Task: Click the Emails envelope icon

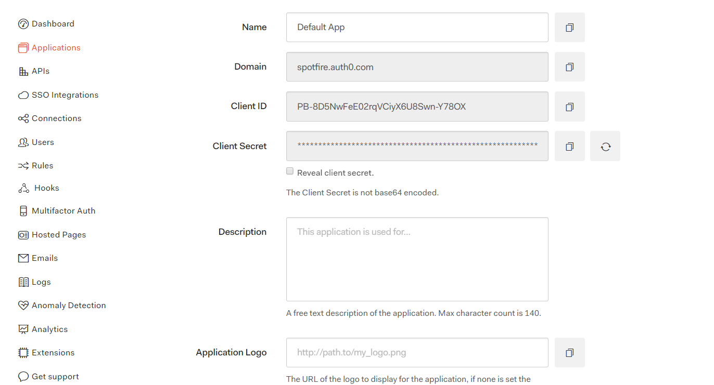Action: (x=23, y=258)
